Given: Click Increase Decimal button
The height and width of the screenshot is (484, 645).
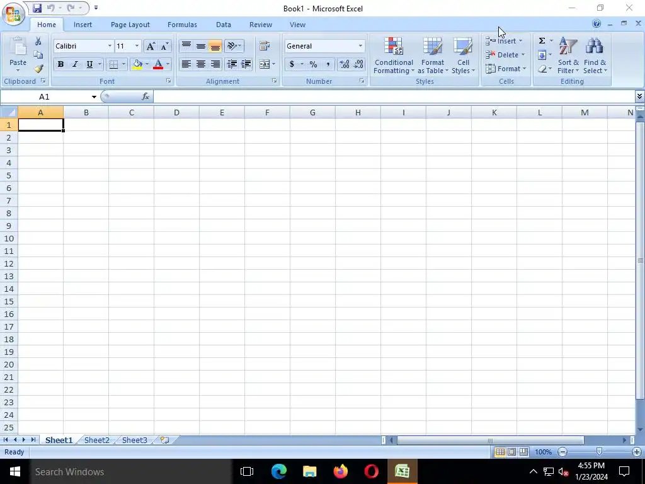Looking at the screenshot, I should pyautogui.click(x=345, y=64).
